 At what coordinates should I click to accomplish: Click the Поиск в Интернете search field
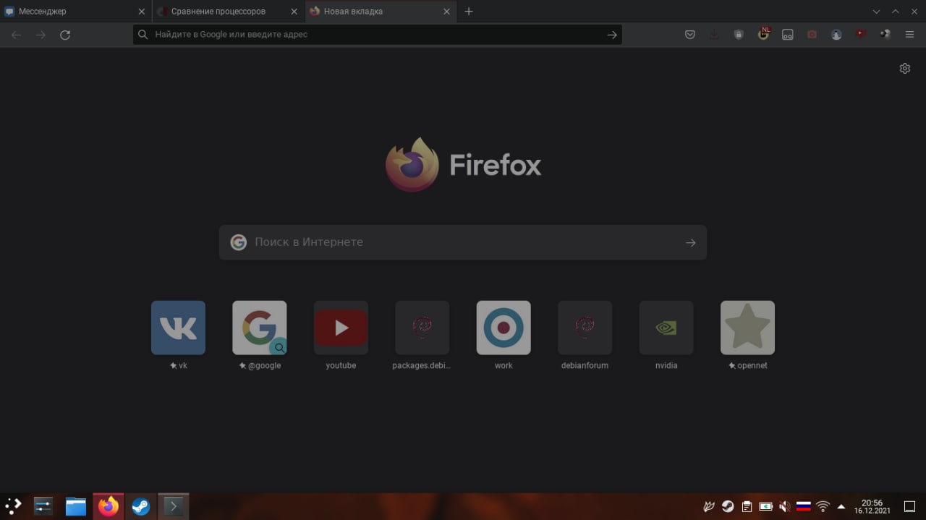coord(463,242)
